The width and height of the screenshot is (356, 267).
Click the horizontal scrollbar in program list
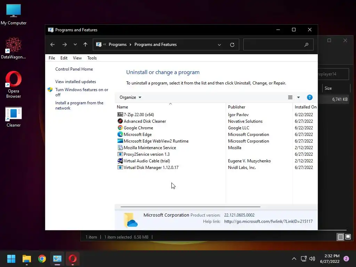[x=190, y=207]
